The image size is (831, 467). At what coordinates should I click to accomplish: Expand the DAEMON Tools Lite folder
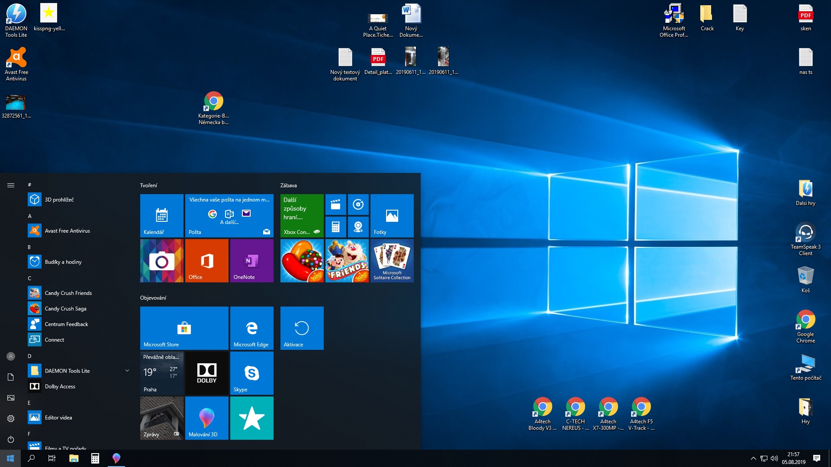pyautogui.click(x=127, y=371)
